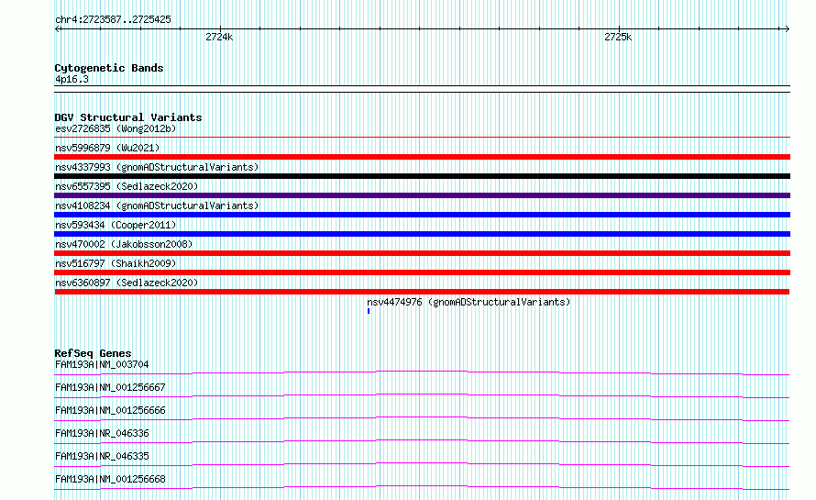
Task: Open nsv6360897 (Sedlazeck2020) label
Action: pos(127,283)
